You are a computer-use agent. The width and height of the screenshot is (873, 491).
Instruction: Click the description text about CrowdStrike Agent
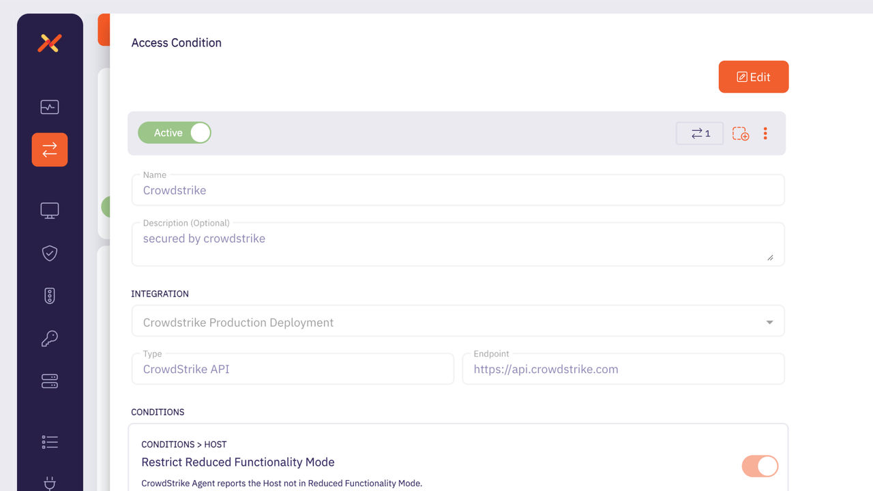pos(282,483)
